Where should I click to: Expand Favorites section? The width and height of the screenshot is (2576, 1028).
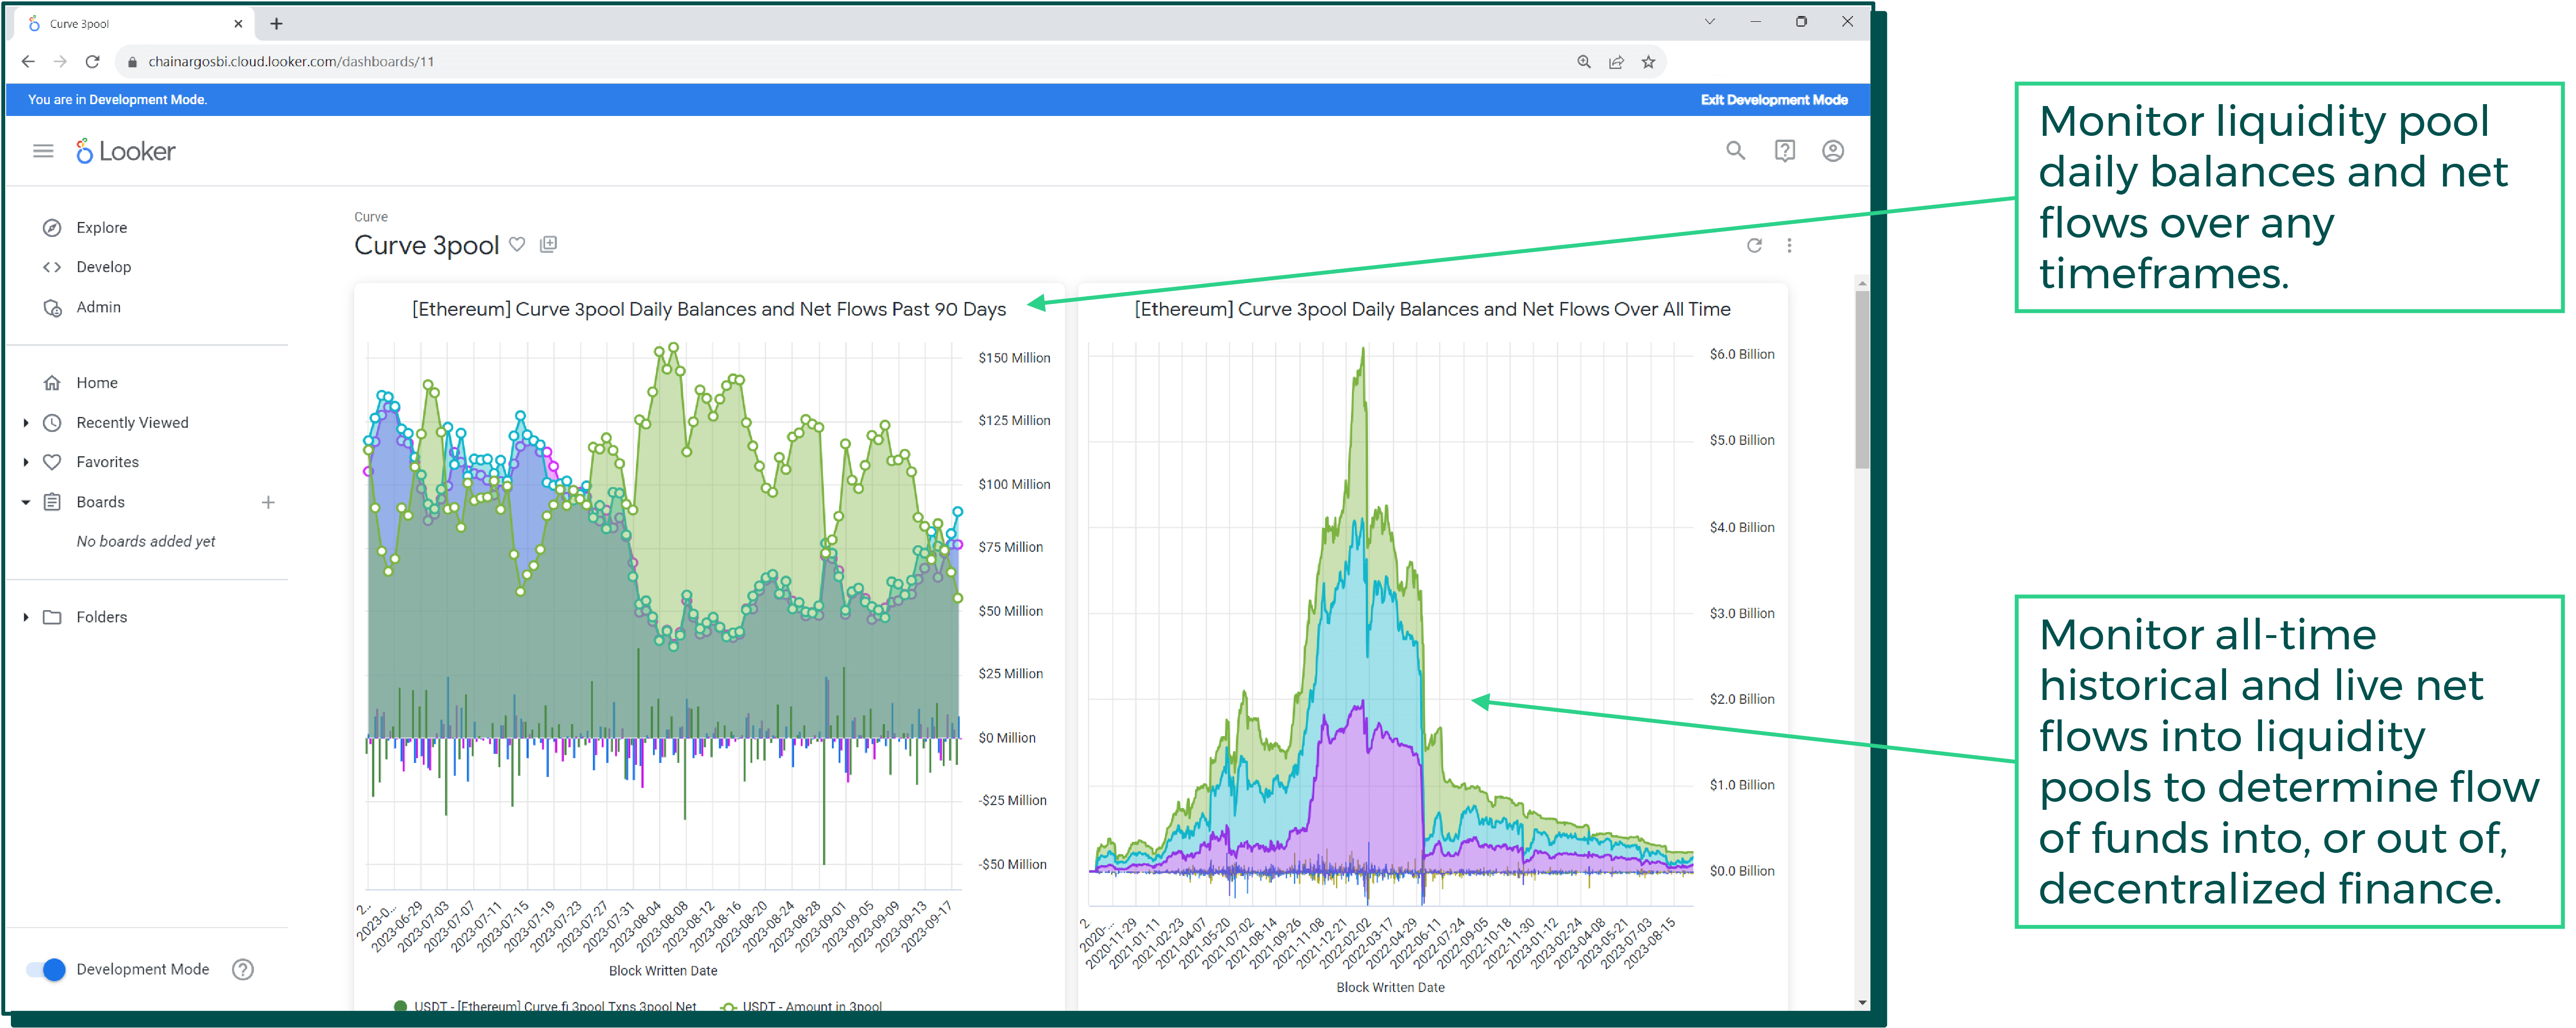pyautogui.click(x=26, y=462)
